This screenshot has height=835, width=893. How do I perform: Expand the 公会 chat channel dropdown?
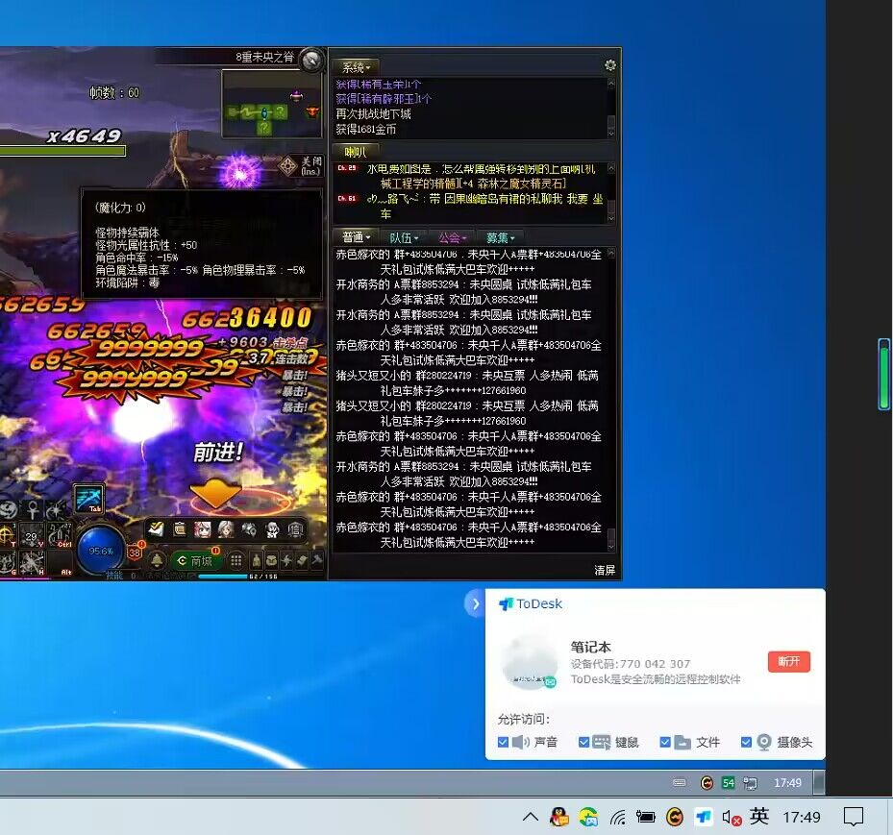click(x=452, y=237)
